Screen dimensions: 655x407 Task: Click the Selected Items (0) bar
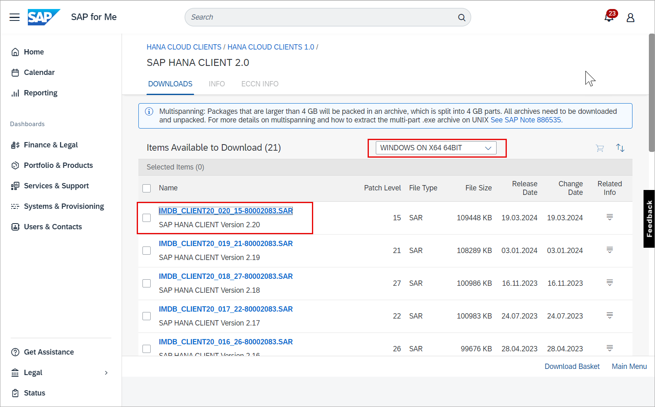[385, 167]
